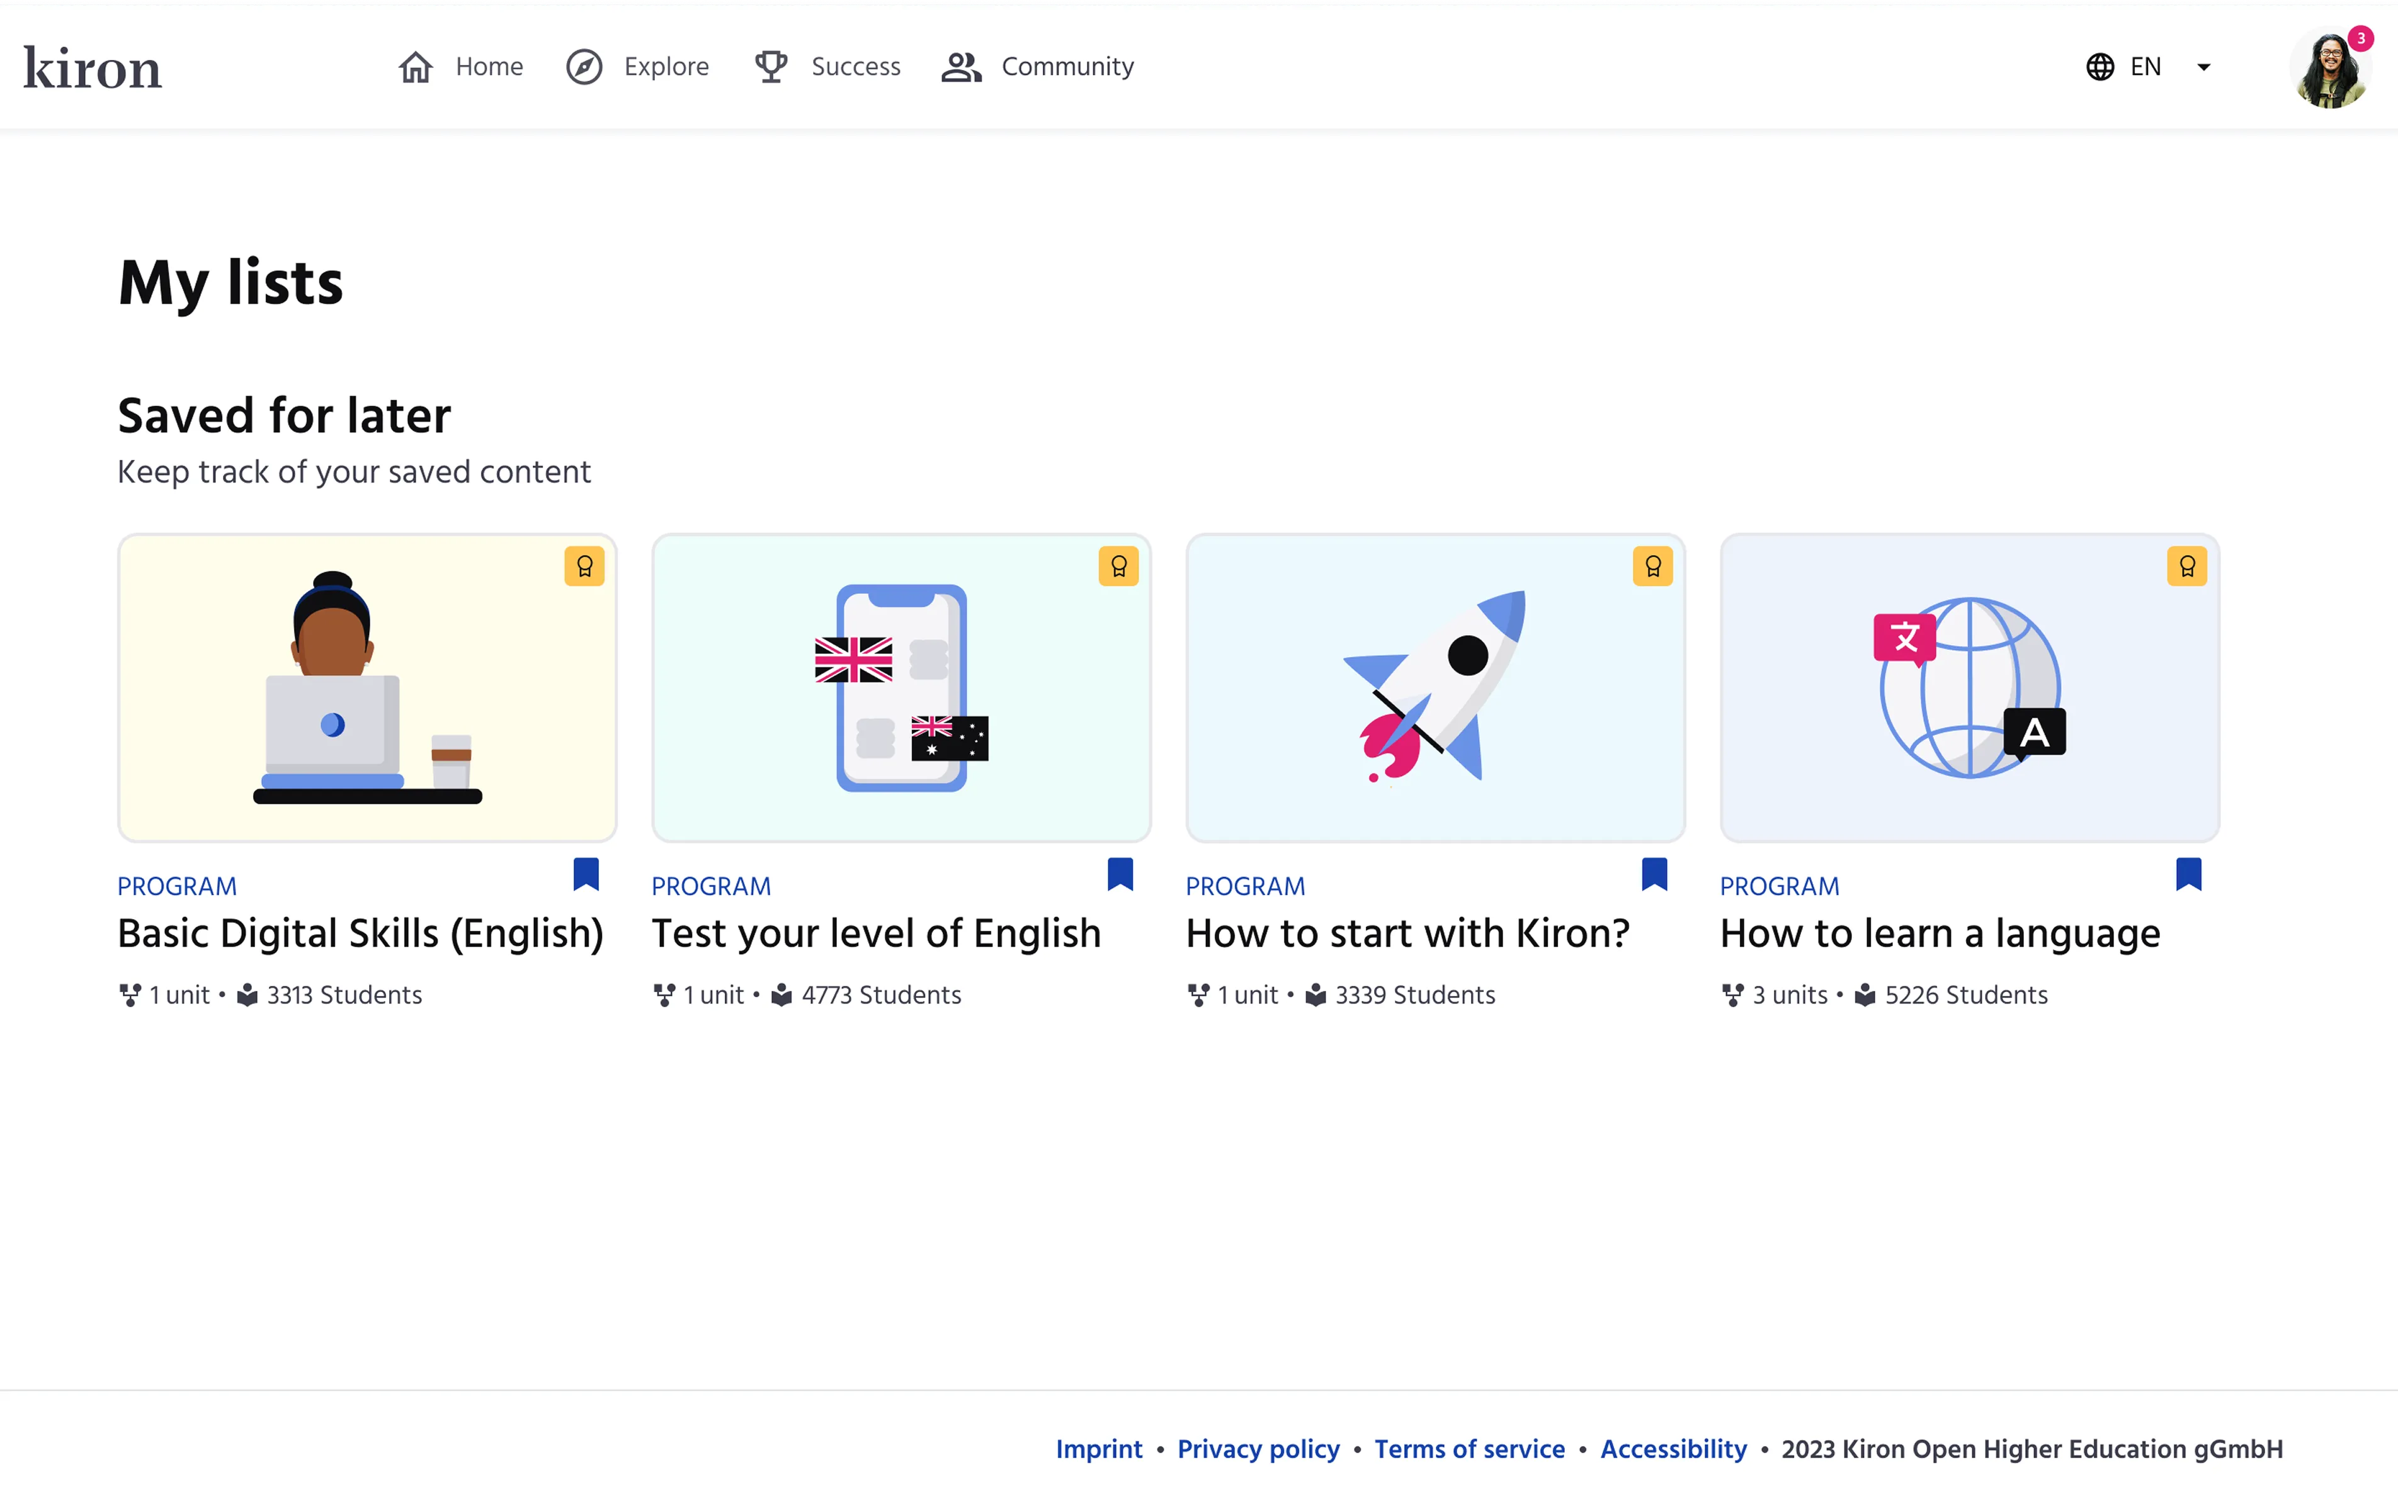The height and width of the screenshot is (1508, 2398).
Task: Open the Community menu item
Action: (x=1067, y=67)
